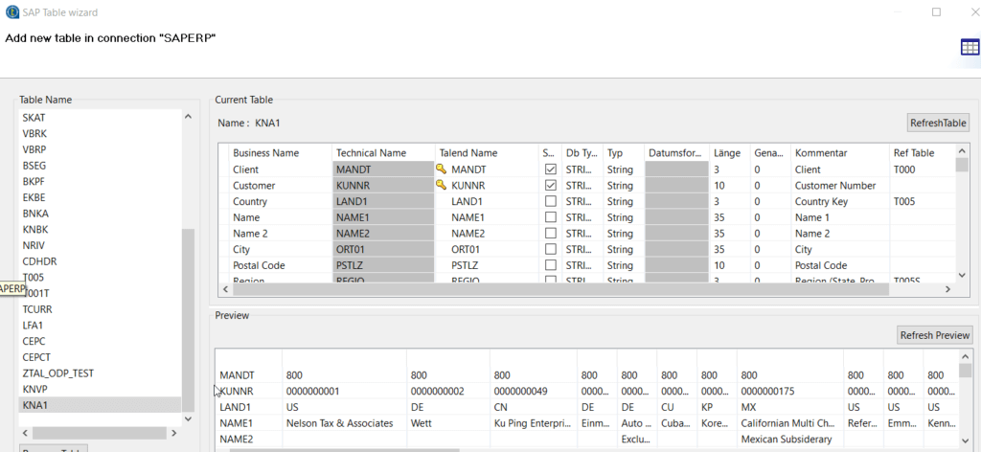Click the Current Table scroll-up arrow
The image size is (981, 452).
(x=962, y=150)
